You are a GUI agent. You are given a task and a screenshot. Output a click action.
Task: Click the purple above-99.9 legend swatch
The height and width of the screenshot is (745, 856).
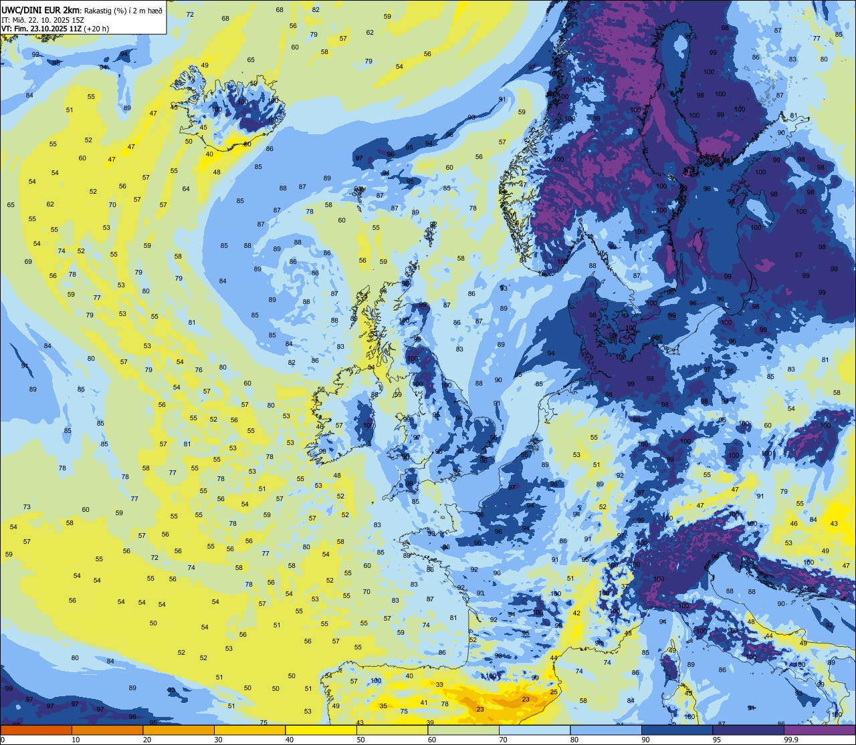pos(819,730)
